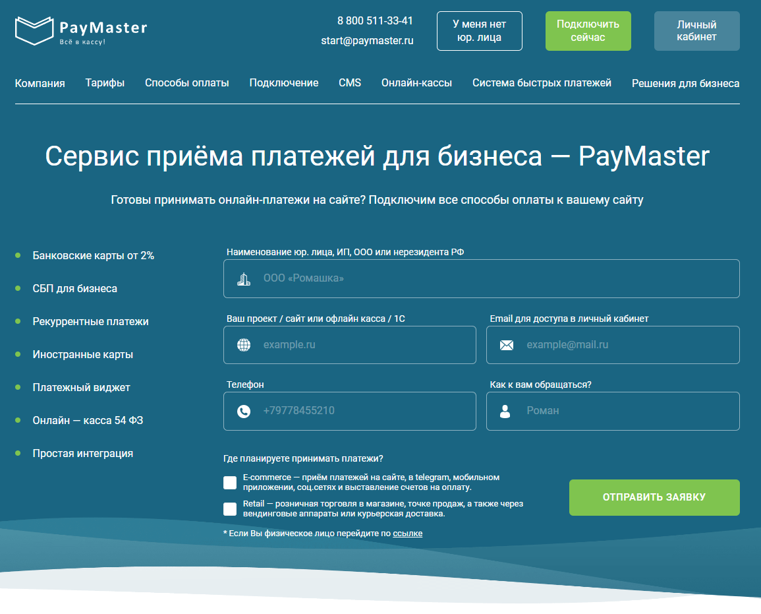Select Тарифы in the navigation bar
The image size is (761, 614).
(x=104, y=83)
